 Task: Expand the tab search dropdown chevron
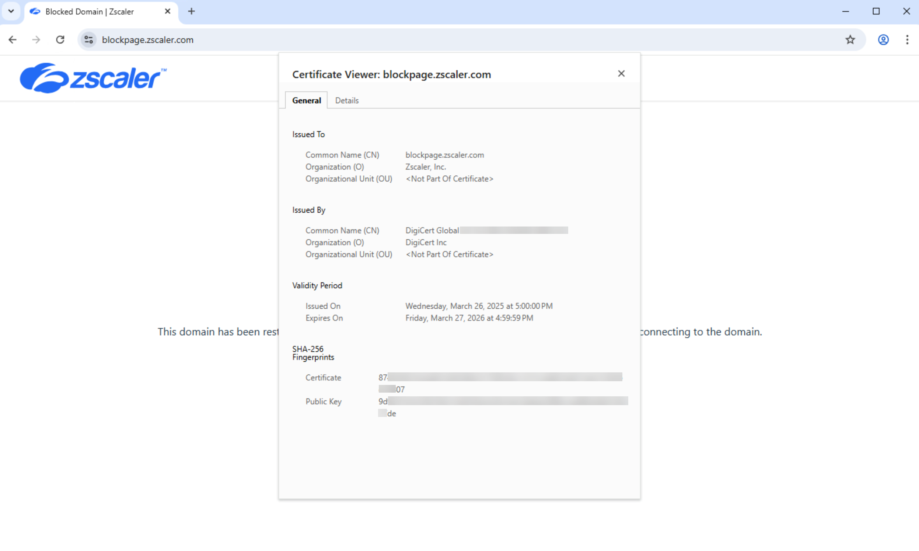tap(11, 11)
